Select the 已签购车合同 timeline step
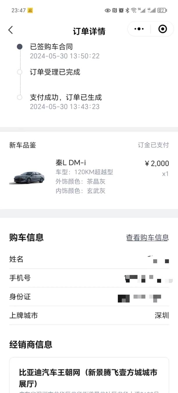The height and width of the screenshot is (393, 178). (51, 47)
